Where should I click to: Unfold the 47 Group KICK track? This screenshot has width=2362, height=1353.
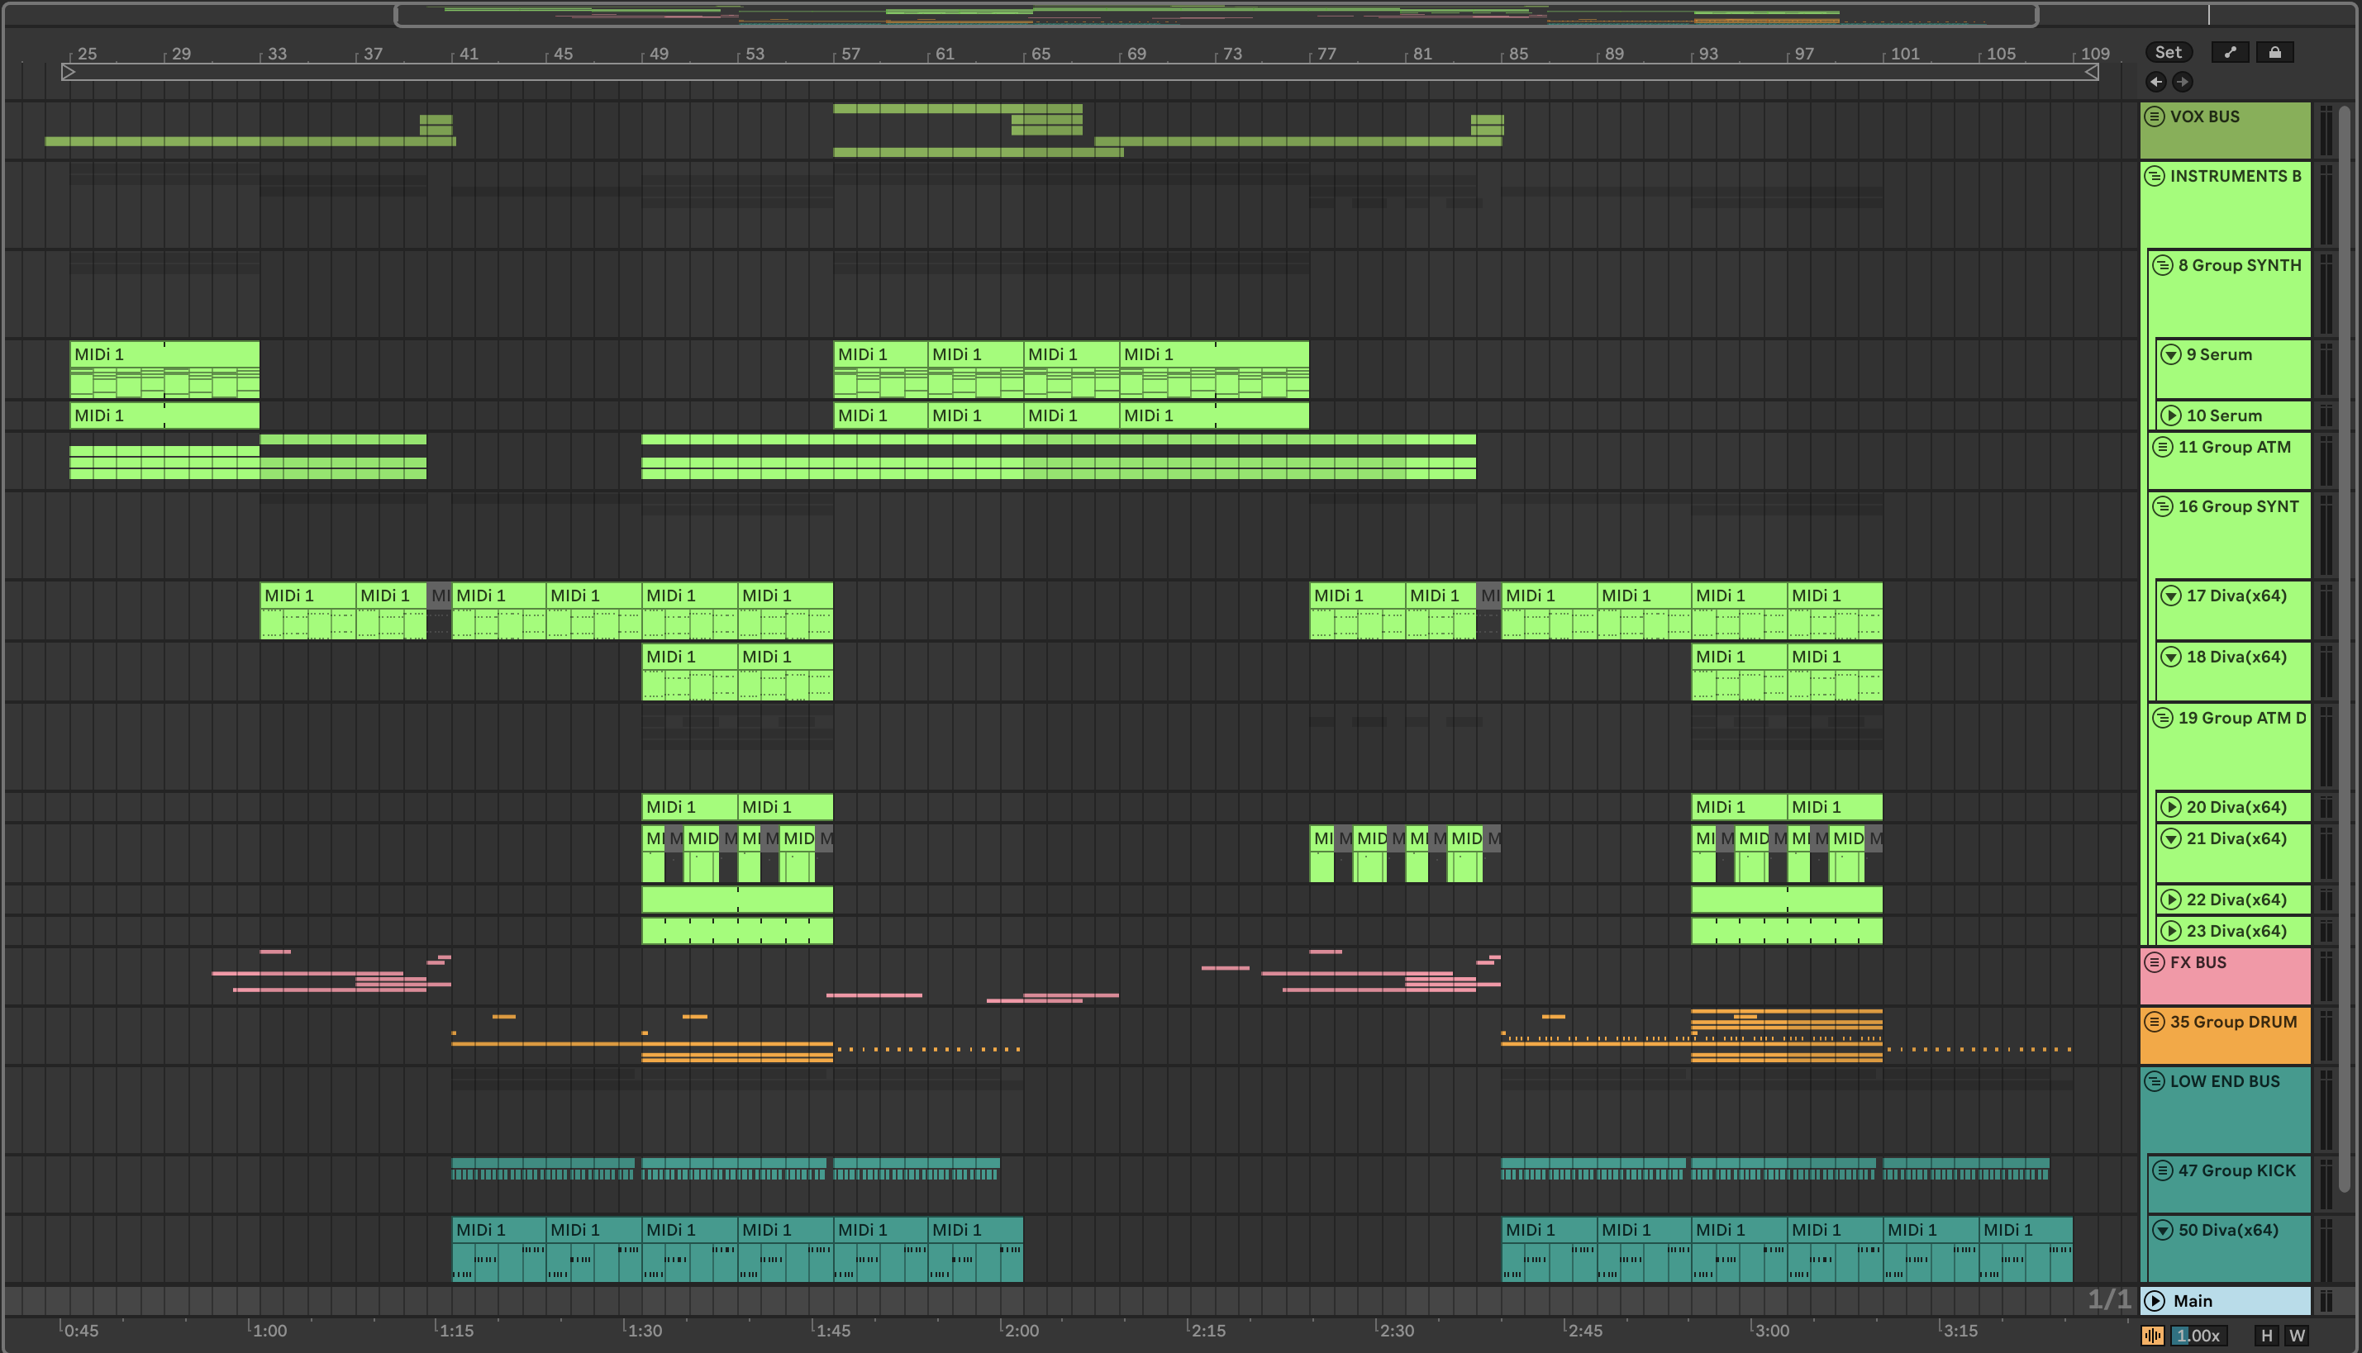point(2163,1171)
